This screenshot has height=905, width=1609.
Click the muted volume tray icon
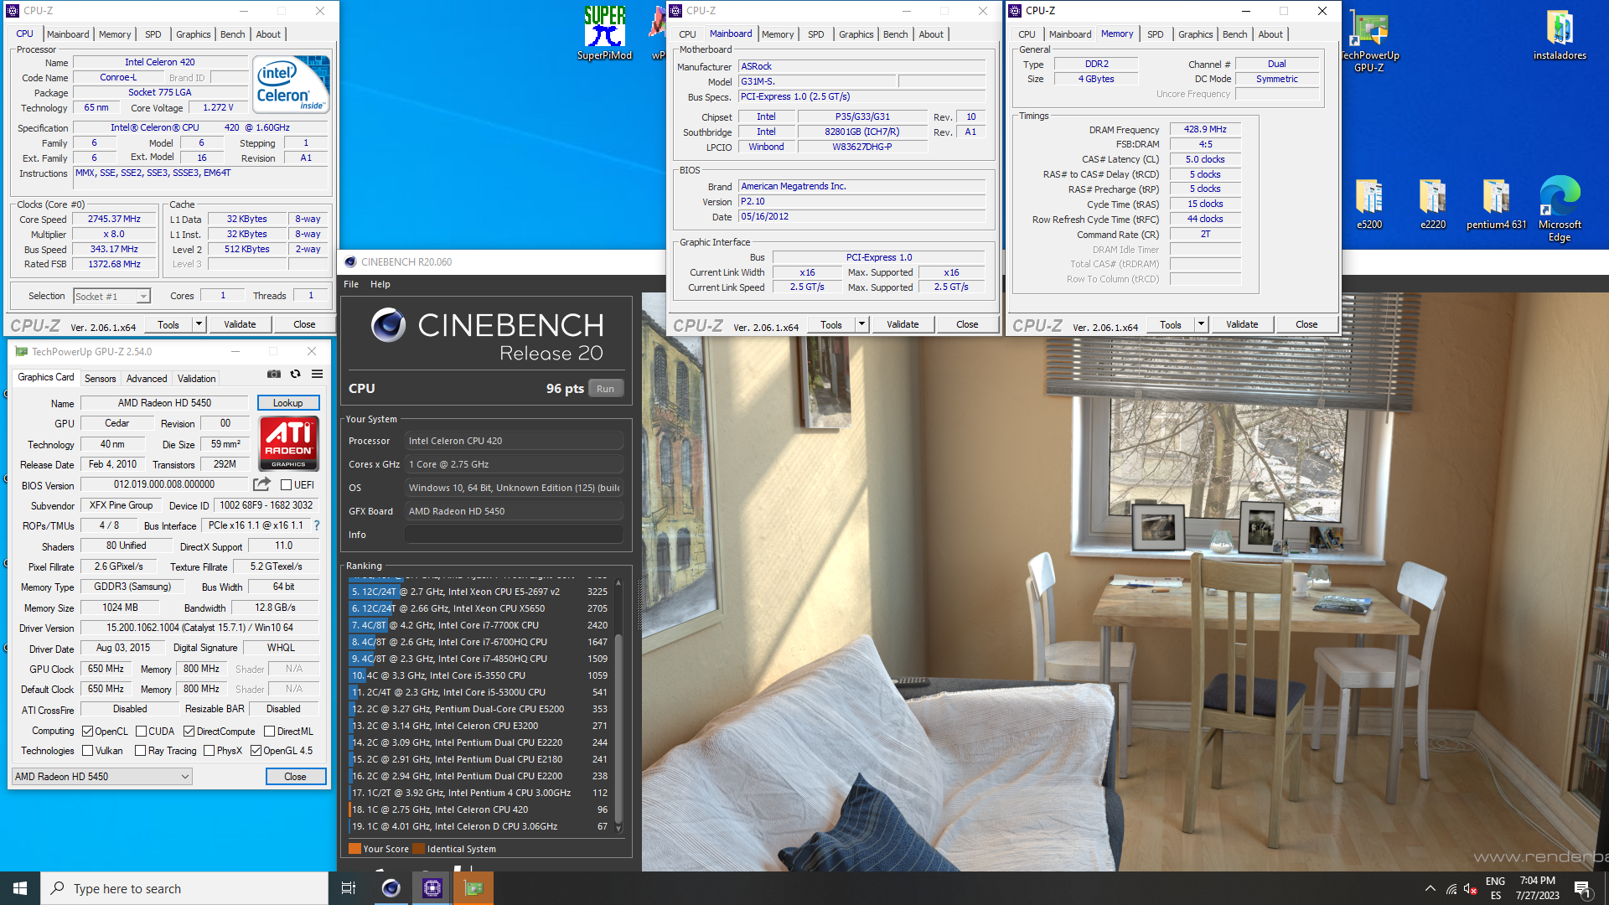(x=1471, y=889)
